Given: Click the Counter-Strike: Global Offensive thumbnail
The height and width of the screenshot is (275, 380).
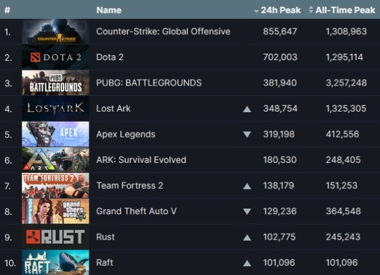Looking at the screenshot, I should pos(55,32).
